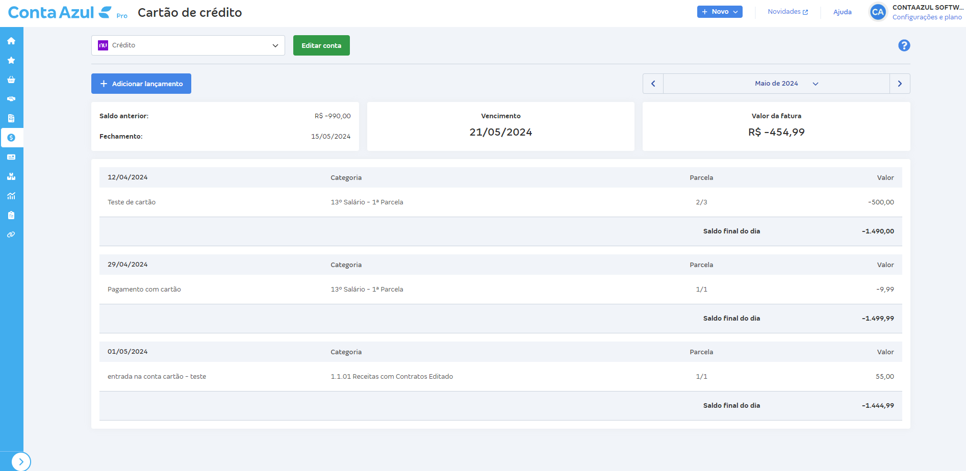Go to next month with right arrow
This screenshot has height=471, width=966.
point(900,84)
